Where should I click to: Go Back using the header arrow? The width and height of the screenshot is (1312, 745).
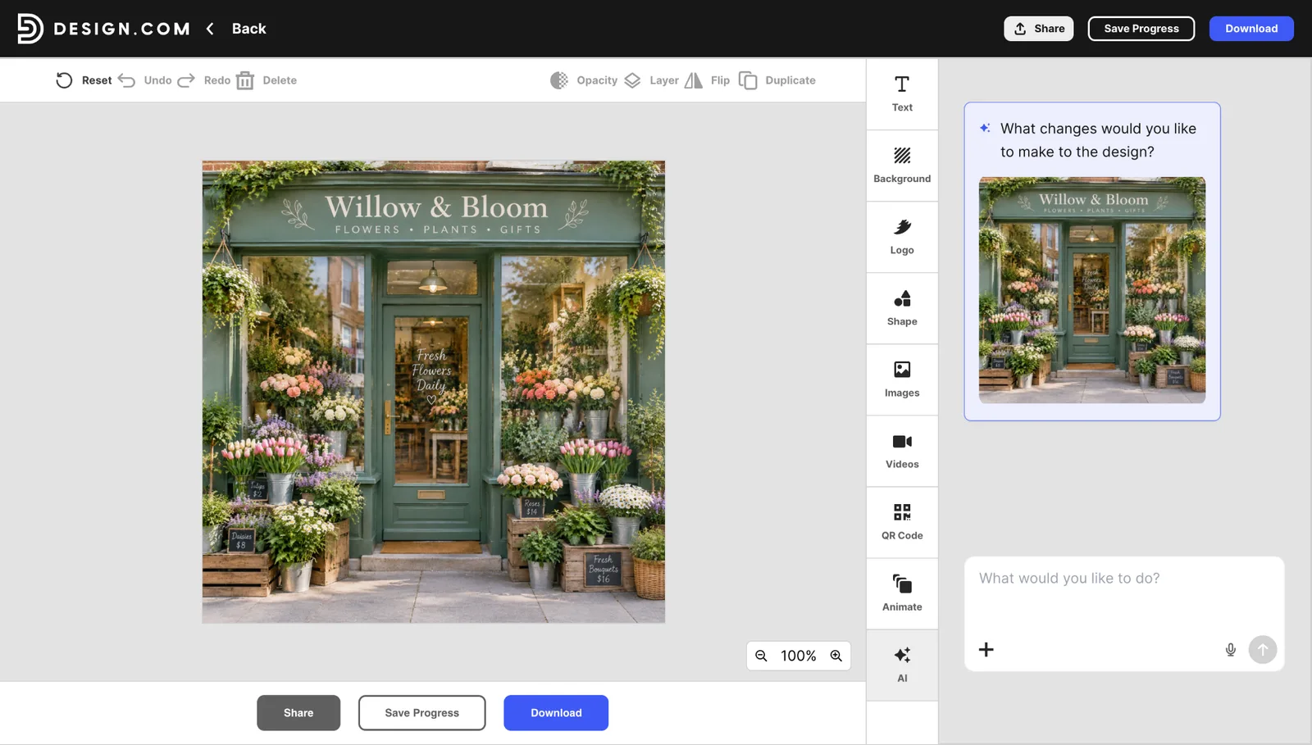[211, 29]
